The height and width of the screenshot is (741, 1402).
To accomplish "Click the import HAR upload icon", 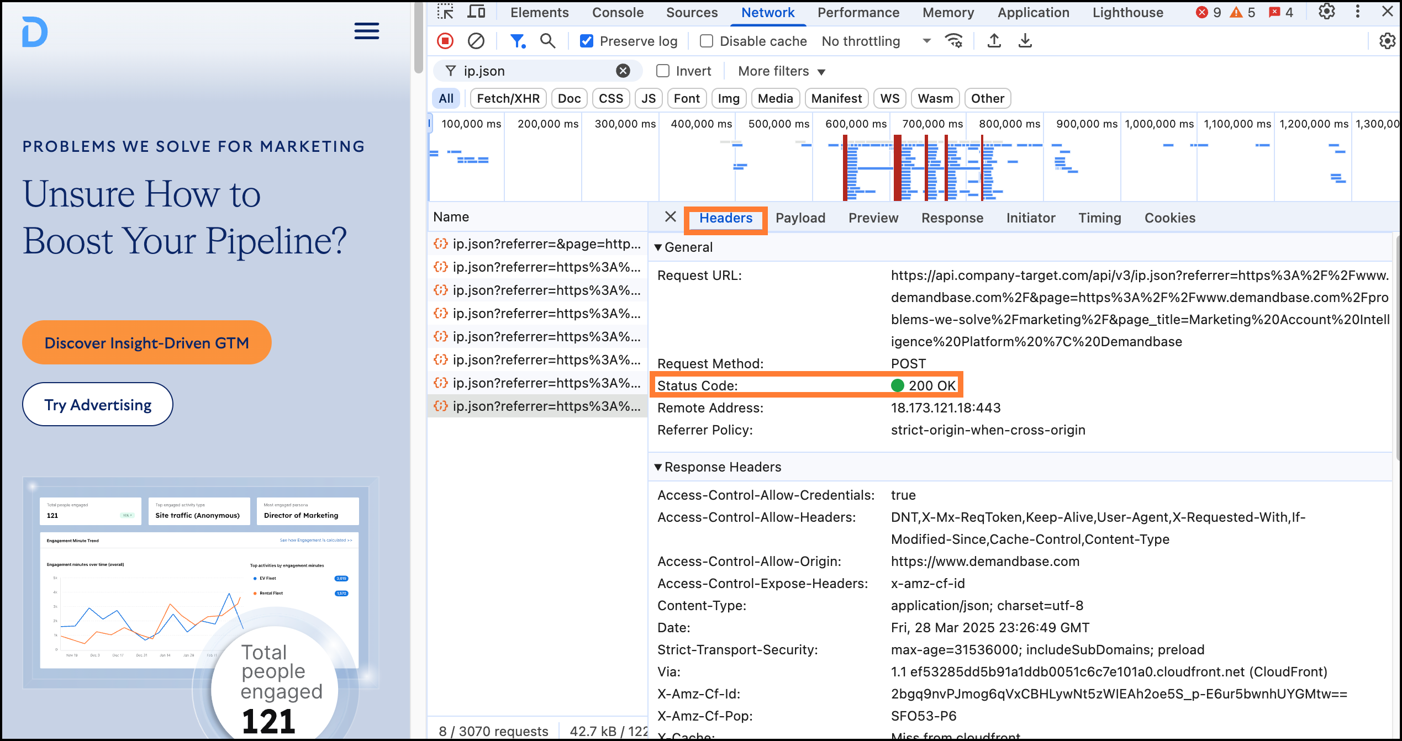I will pyautogui.click(x=994, y=41).
